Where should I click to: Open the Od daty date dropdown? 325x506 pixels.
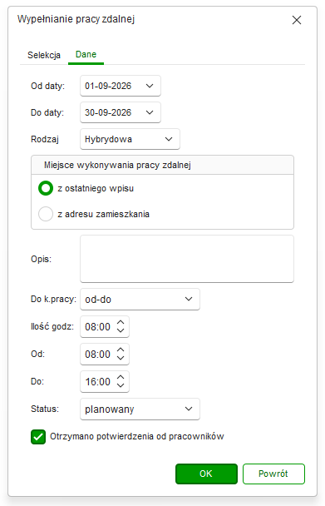tap(150, 86)
